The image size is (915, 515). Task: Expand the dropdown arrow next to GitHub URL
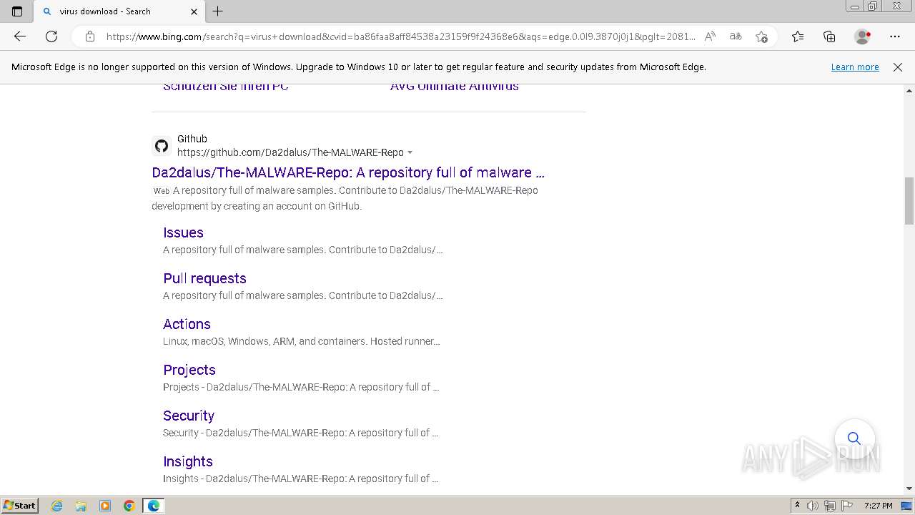point(410,153)
